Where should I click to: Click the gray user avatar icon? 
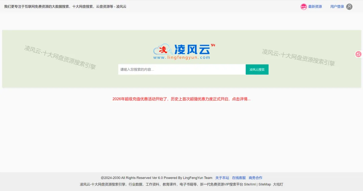(x=349, y=7)
